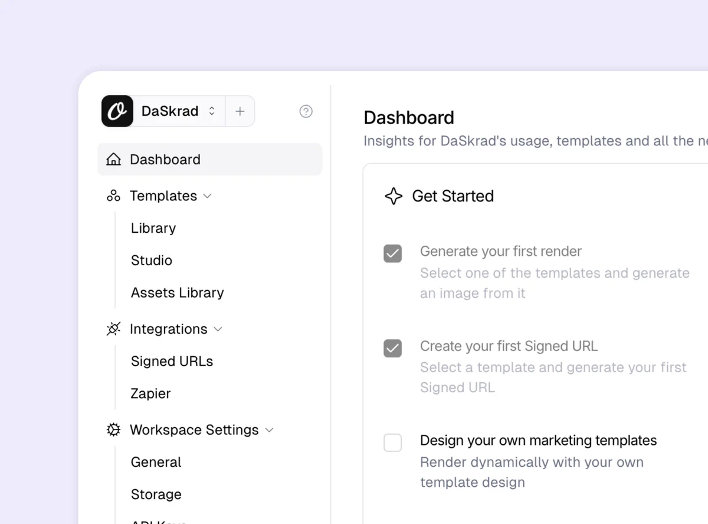Viewport: 708px width, 524px height.
Task: Uncheck Create your first Signed URL checkbox
Action: pos(393,348)
